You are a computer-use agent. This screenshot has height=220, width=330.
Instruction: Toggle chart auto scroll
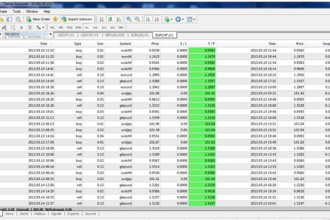pos(148,19)
